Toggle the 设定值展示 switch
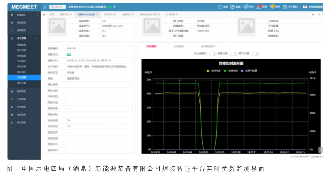 coord(213,54)
